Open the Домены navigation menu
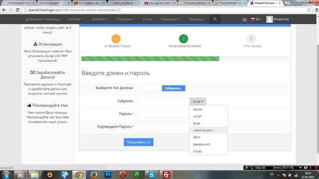Screen dimensions: 319x179 100,19
